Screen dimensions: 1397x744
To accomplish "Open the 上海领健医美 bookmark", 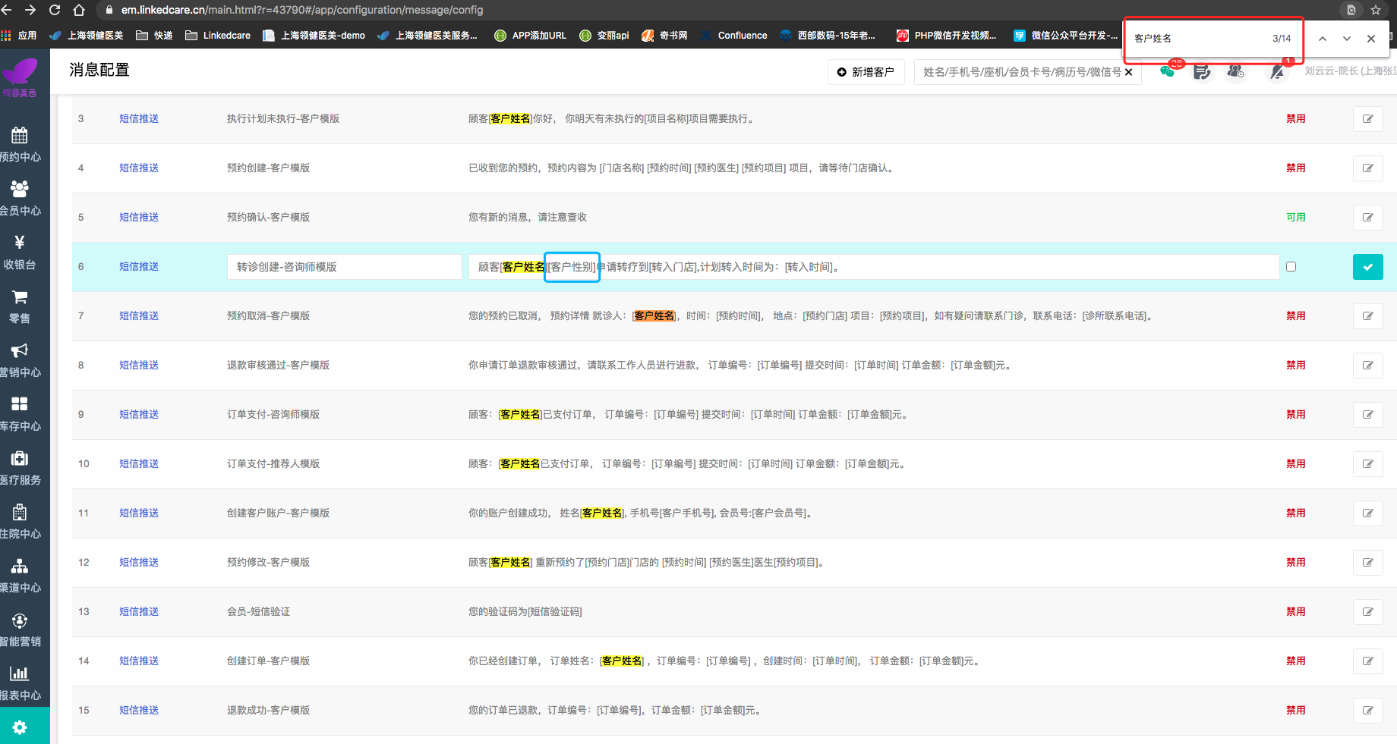I will [86, 36].
